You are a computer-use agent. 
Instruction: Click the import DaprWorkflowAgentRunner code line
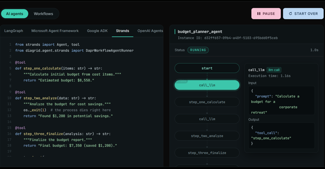[74, 50]
